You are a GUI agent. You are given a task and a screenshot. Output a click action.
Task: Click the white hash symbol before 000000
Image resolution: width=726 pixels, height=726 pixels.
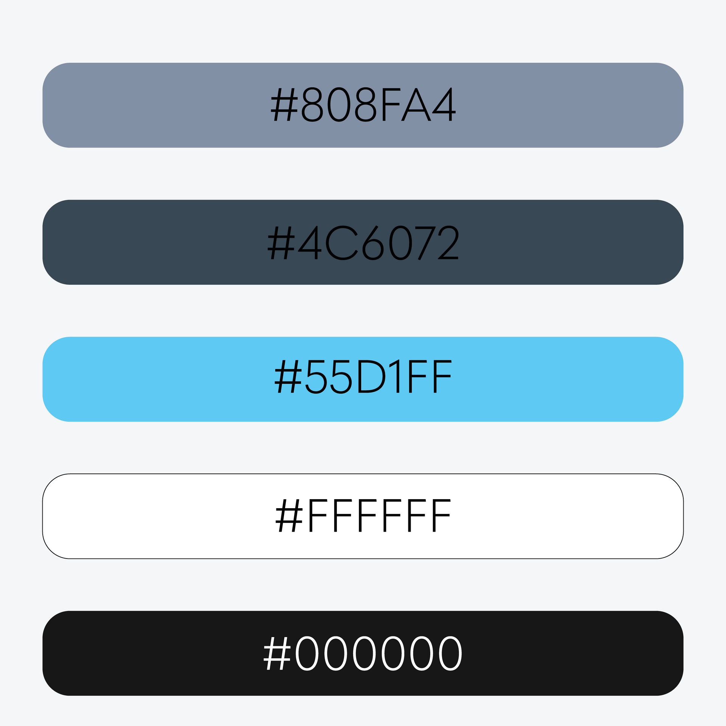[x=277, y=653]
